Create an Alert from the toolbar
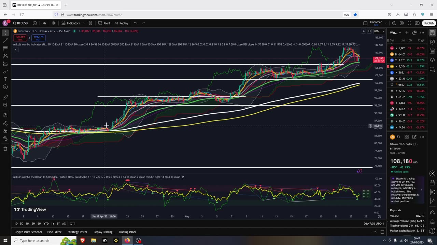This screenshot has height=245, width=437. point(104,23)
